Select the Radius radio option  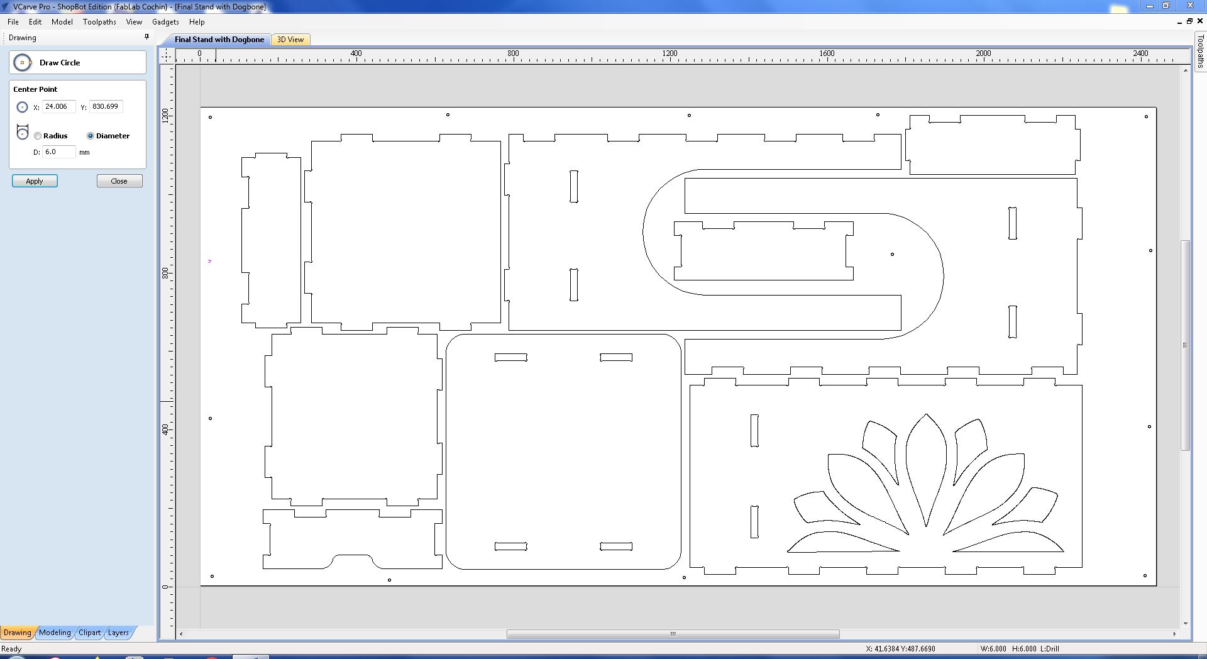pos(38,136)
